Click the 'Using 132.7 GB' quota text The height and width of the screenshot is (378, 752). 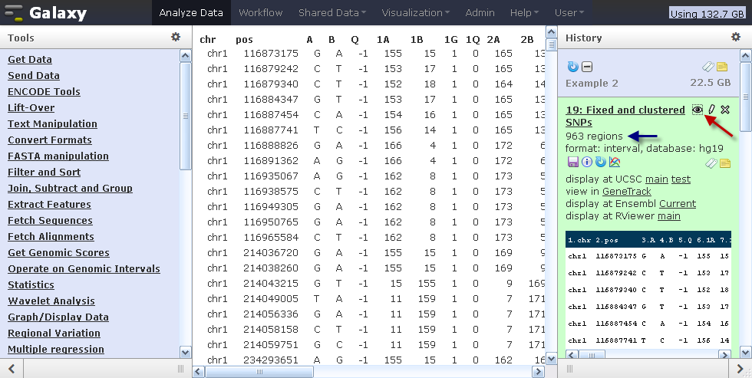coord(707,13)
